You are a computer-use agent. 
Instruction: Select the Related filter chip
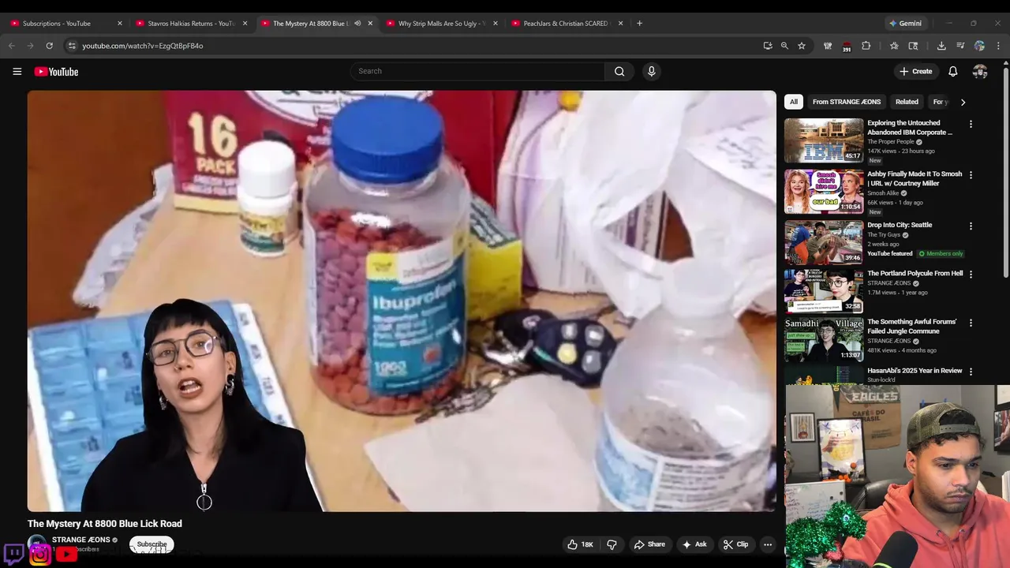click(907, 102)
